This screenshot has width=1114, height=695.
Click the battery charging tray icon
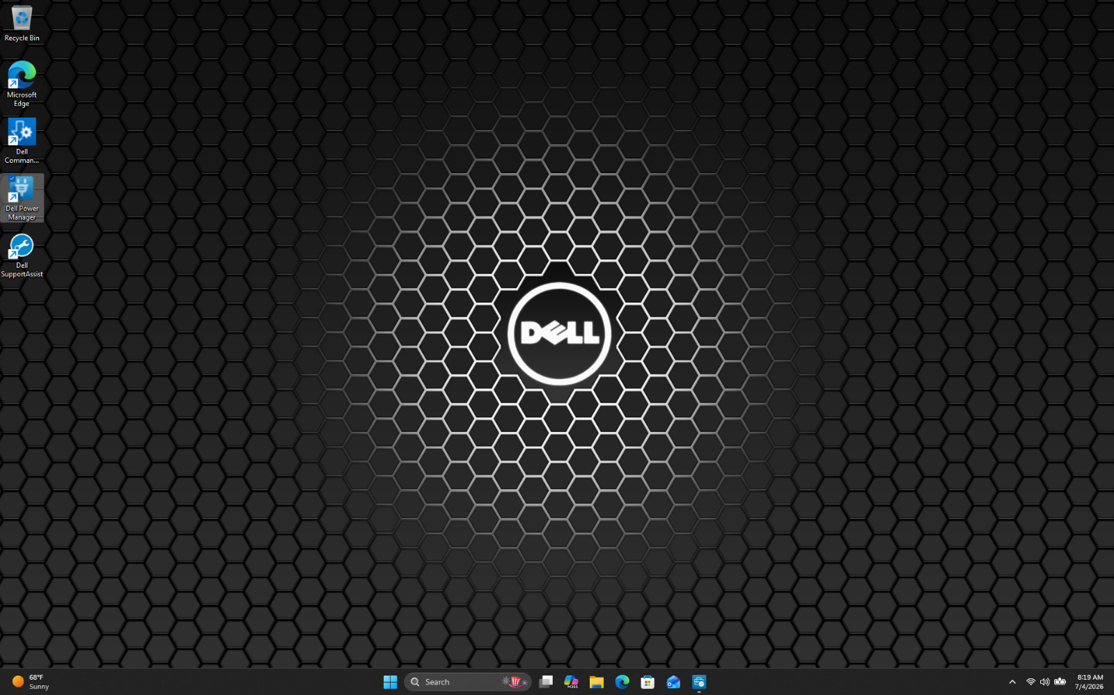pyautogui.click(x=1060, y=682)
